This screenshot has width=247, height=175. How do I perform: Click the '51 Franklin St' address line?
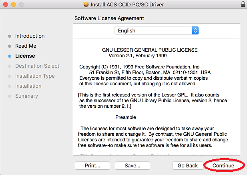click(150, 72)
